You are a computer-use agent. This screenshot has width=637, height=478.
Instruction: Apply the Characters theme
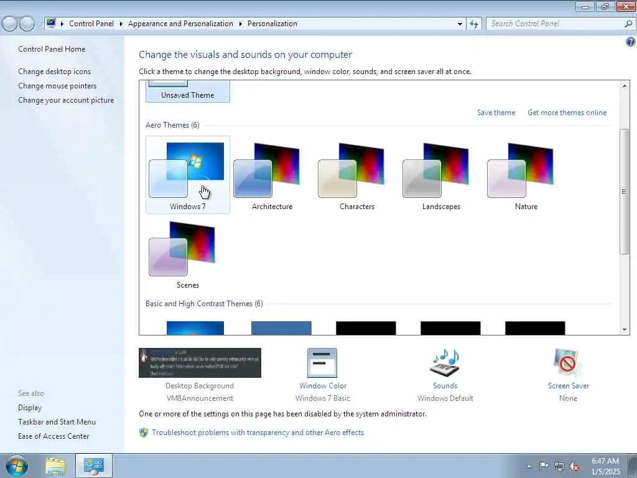pos(356,175)
